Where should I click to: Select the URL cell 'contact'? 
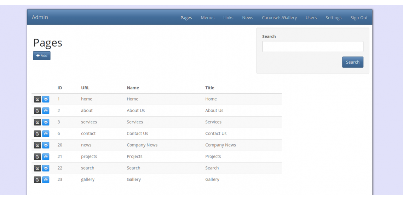(88, 134)
